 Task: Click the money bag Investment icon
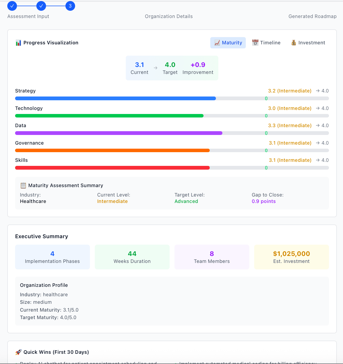pyautogui.click(x=293, y=43)
